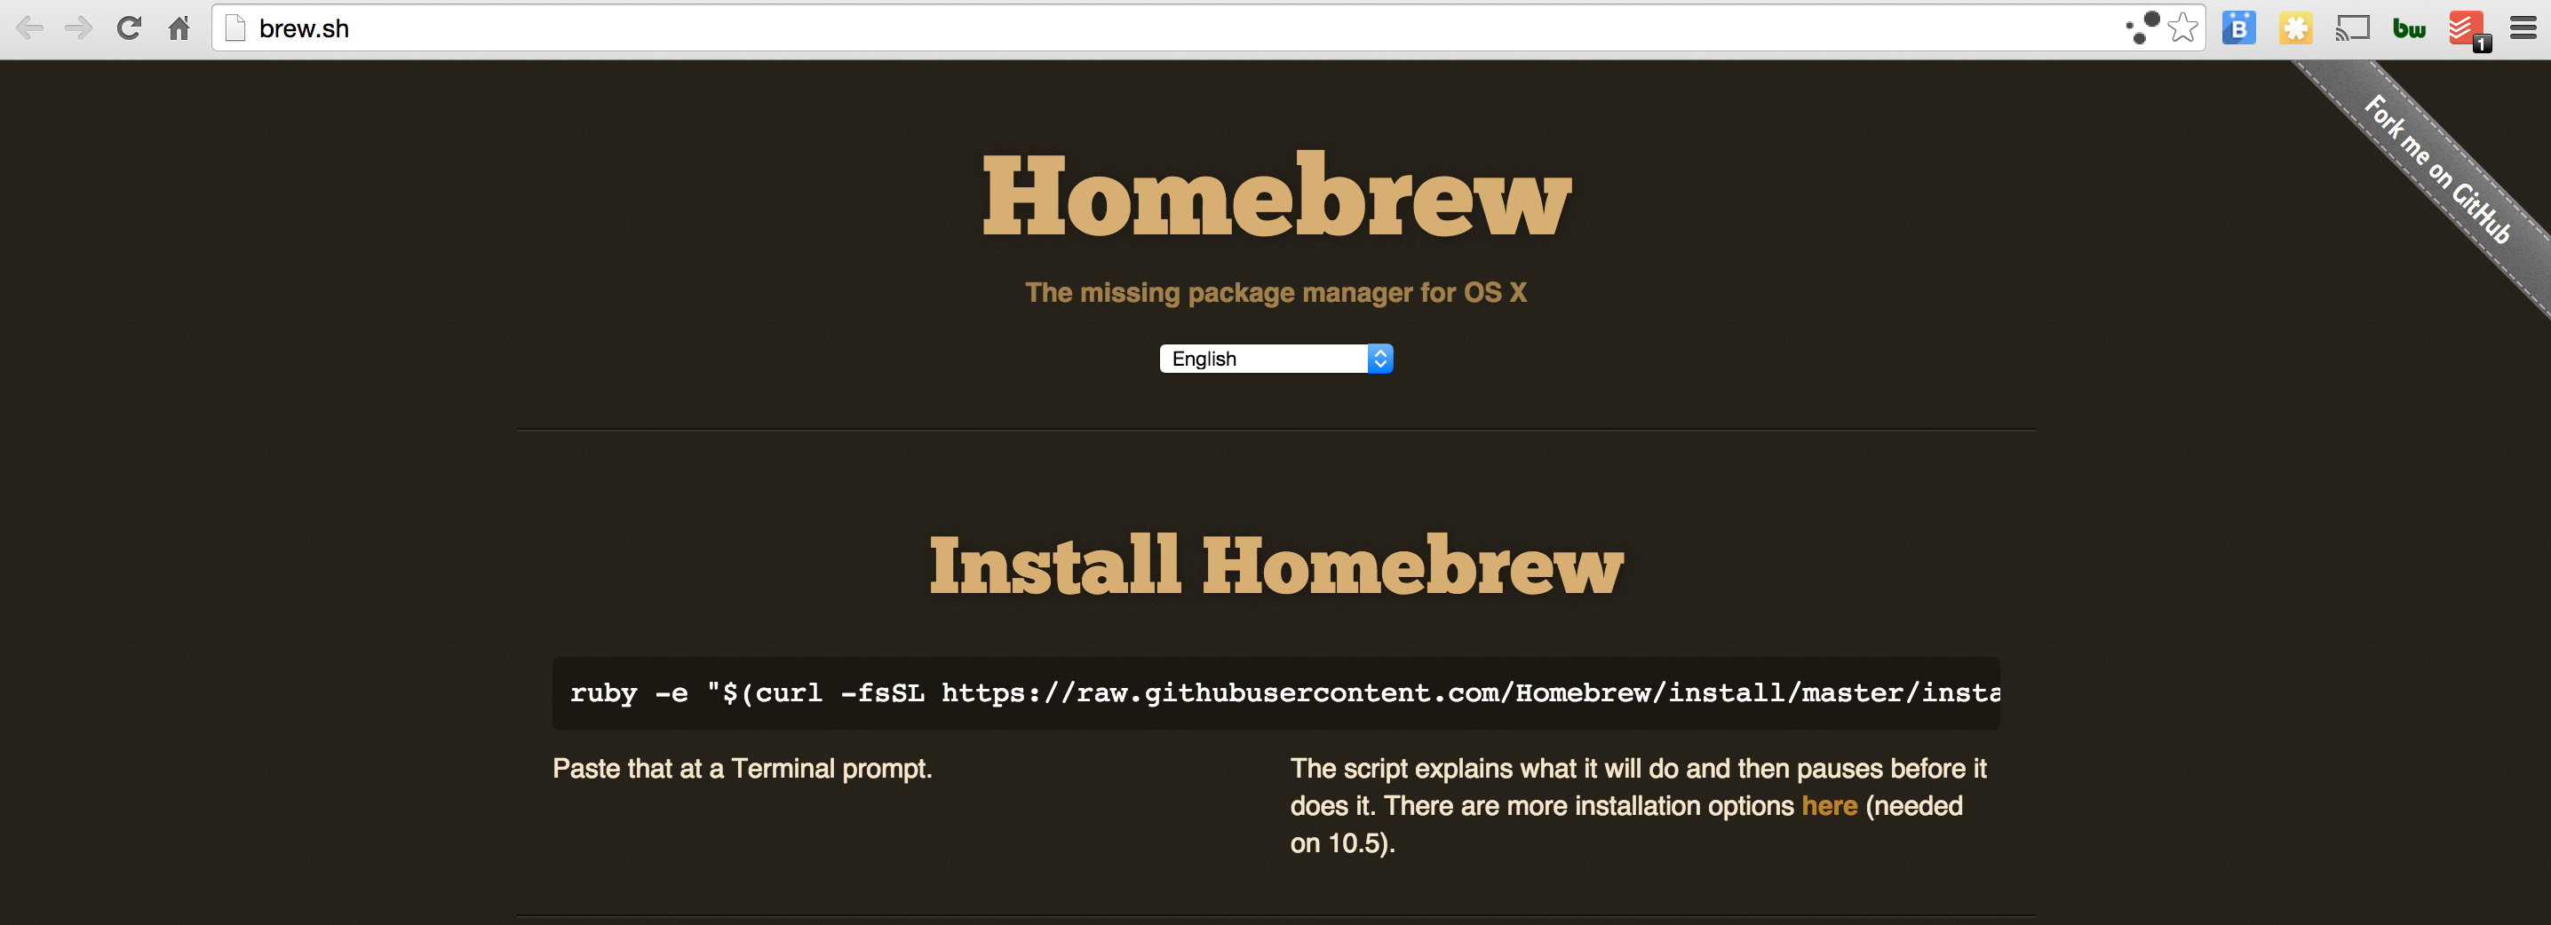Click the paragraph starting 'The script explains what it will do'

click(1638, 805)
